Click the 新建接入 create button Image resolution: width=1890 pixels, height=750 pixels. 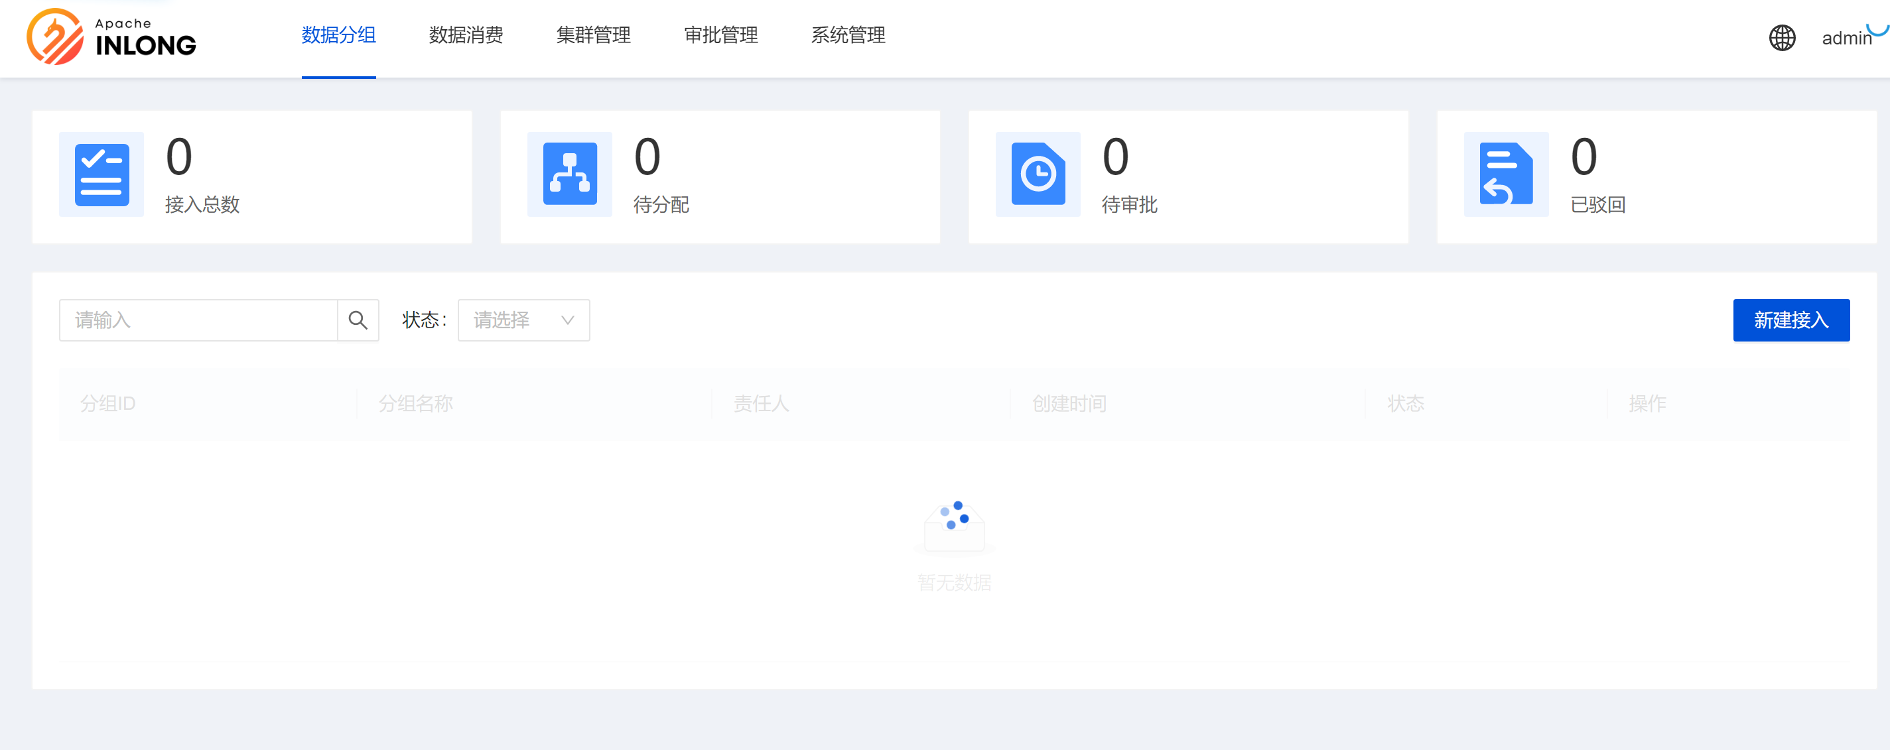[x=1790, y=320]
